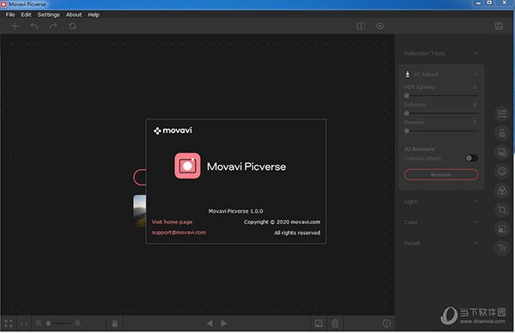This screenshot has width=515, height=333.
Task: Undo the last action
Action: tap(34, 27)
